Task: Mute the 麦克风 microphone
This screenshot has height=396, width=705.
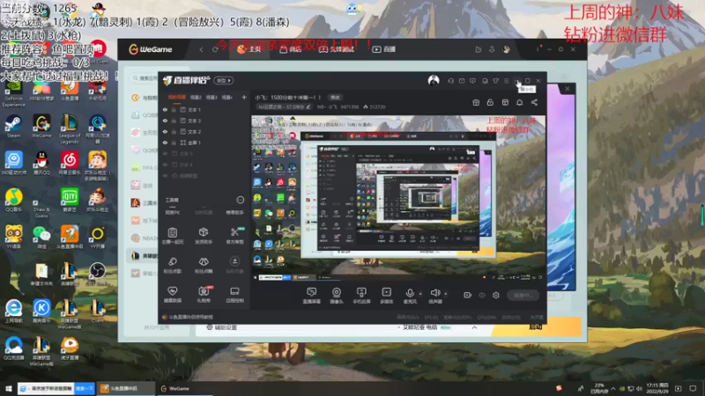Action: [x=410, y=296]
